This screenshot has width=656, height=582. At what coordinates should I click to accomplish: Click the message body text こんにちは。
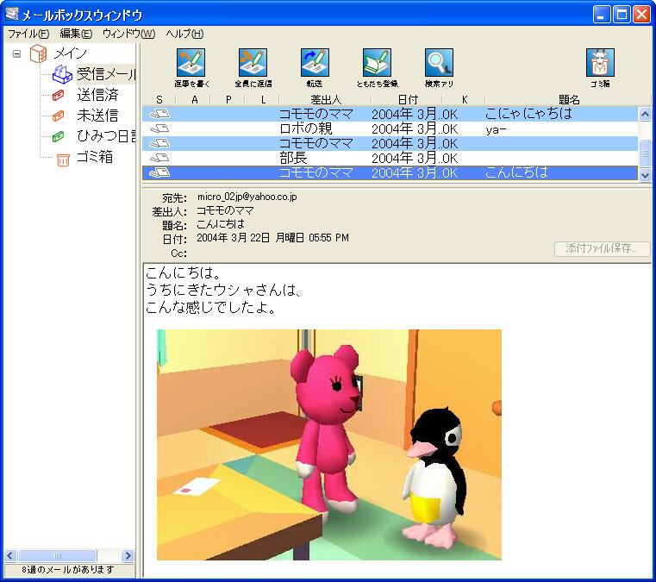tap(184, 272)
